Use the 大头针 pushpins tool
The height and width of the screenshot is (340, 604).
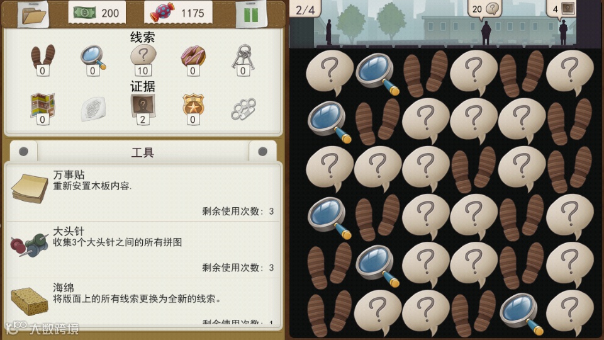pos(143,249)
